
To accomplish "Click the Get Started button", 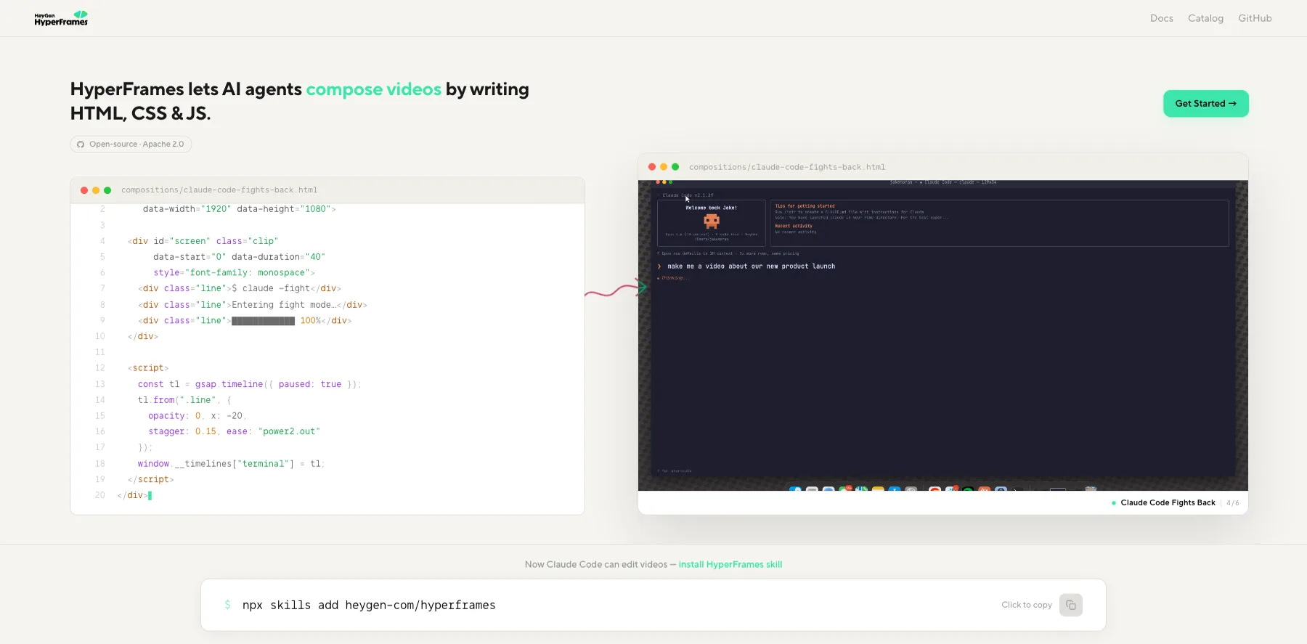I will pyautogui.click(x=1205, y=104).
